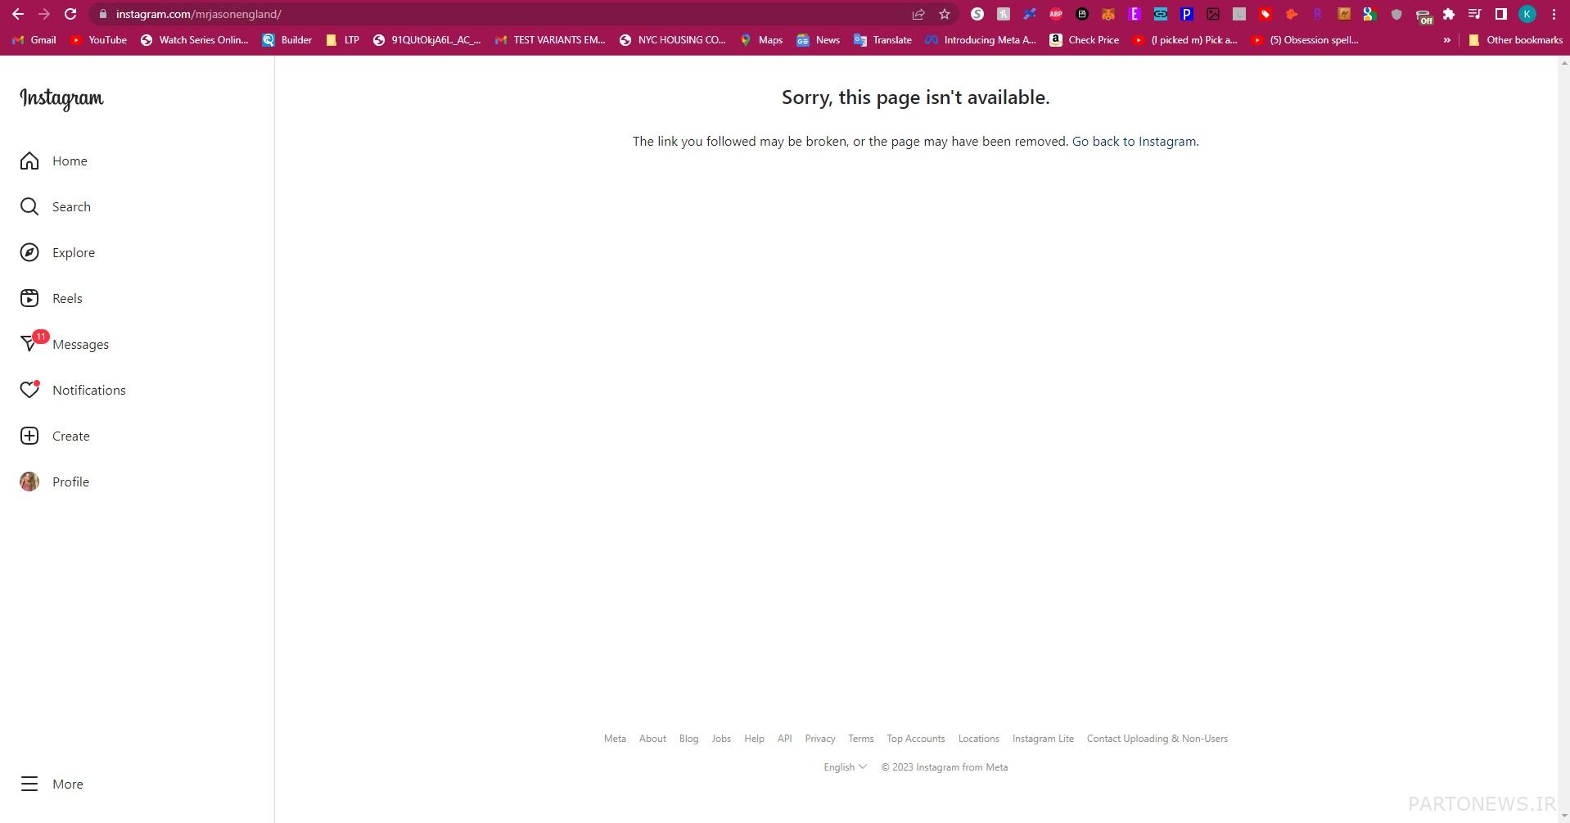
Task: Click the Search magnifier icon
Action: pyautogui.click(x=29, y=206)
